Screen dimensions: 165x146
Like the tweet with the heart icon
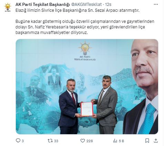(x=82, y=141)
